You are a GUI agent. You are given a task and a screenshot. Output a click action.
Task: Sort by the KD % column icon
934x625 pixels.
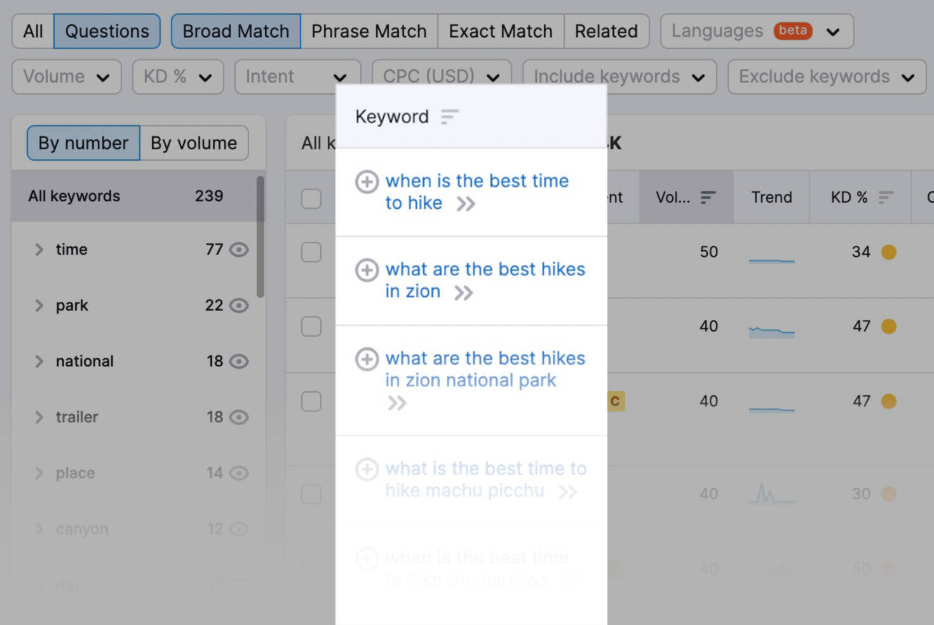(886, 198)
